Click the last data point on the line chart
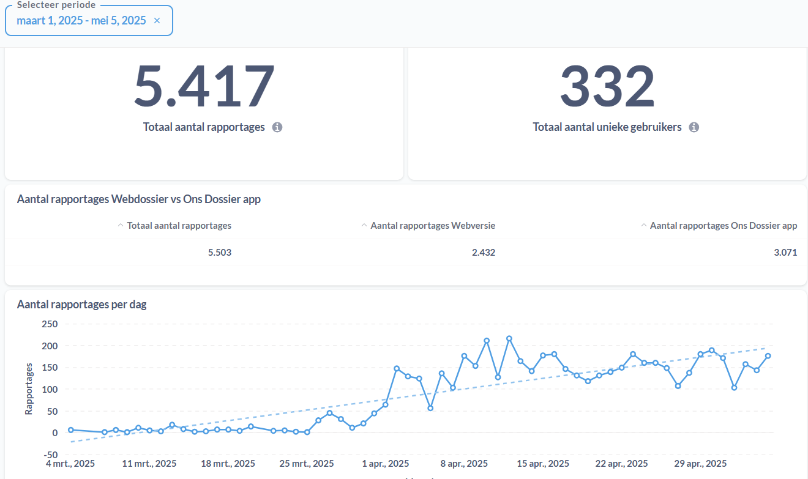808x479 pixels. coord(768,356)
